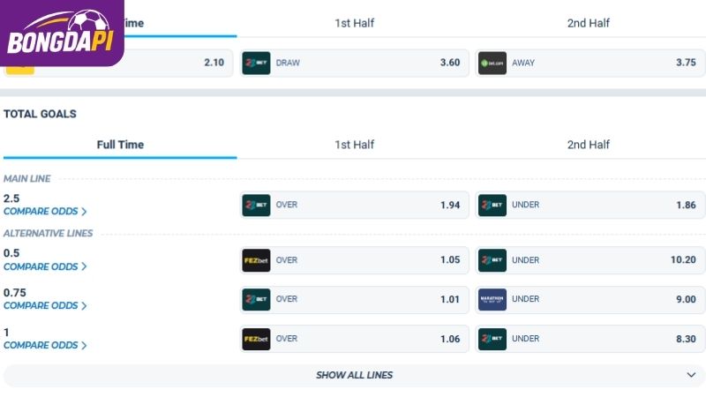Select Total Goals Full Time tab
Image resolution: width=706 pixels, height=397 pixels.
pyautogui.click(x=120, y=145)
